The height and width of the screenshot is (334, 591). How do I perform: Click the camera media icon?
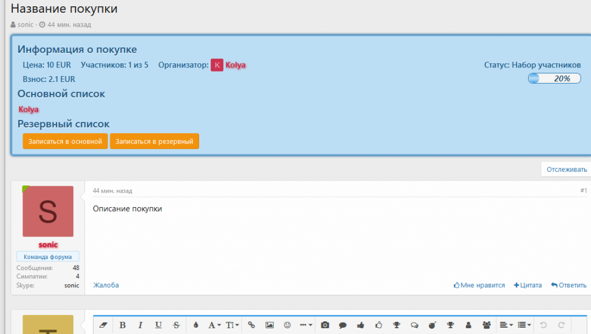pyautogui.click(x=326, y=325)
